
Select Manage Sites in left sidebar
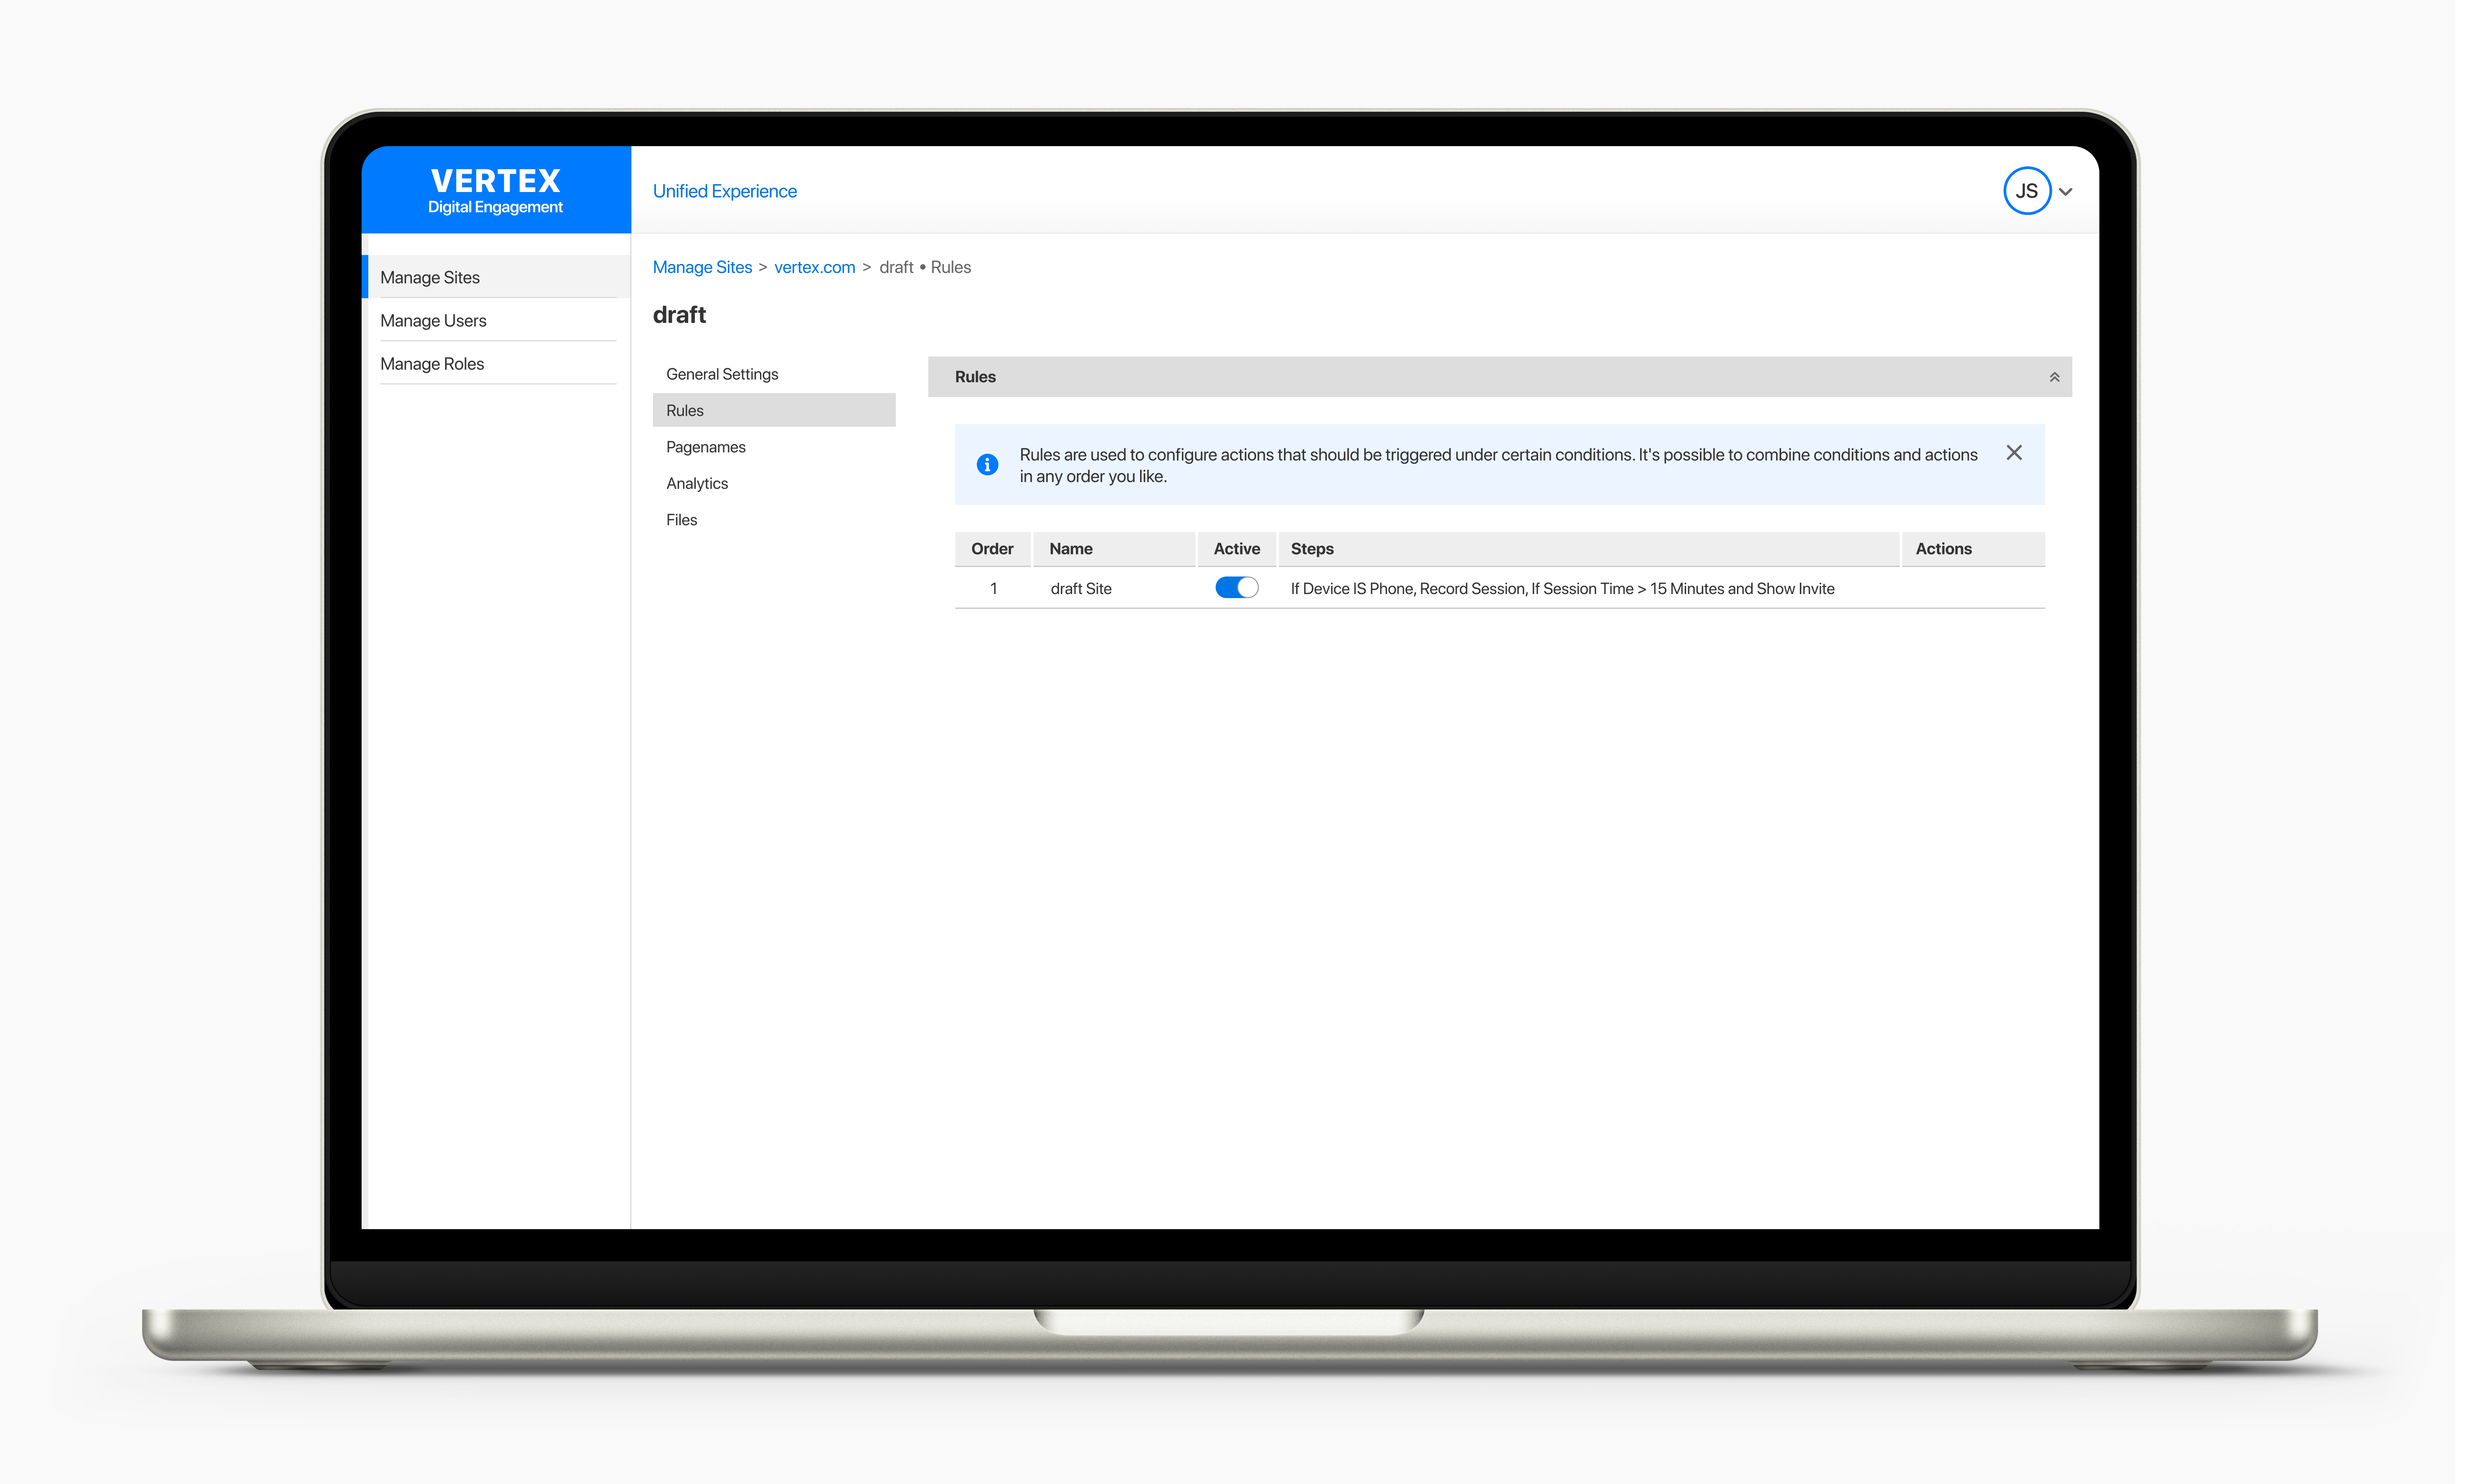coord(430,278)
